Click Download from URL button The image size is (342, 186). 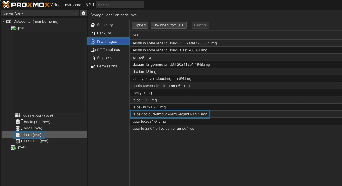168,25
